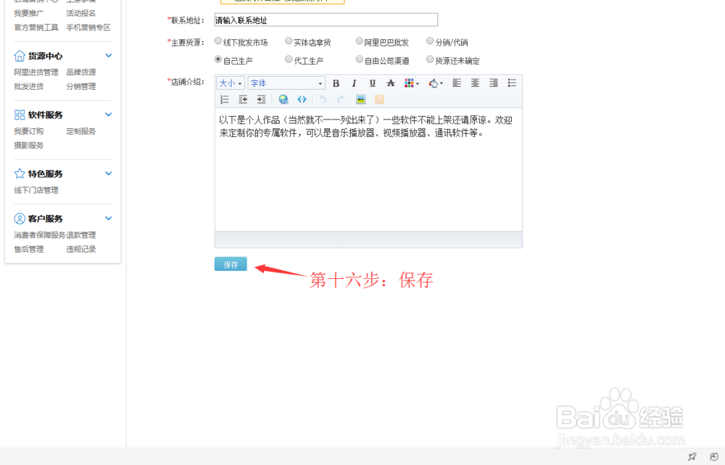Toggle underline formatting
725x465 pixels.
[372, 83]
